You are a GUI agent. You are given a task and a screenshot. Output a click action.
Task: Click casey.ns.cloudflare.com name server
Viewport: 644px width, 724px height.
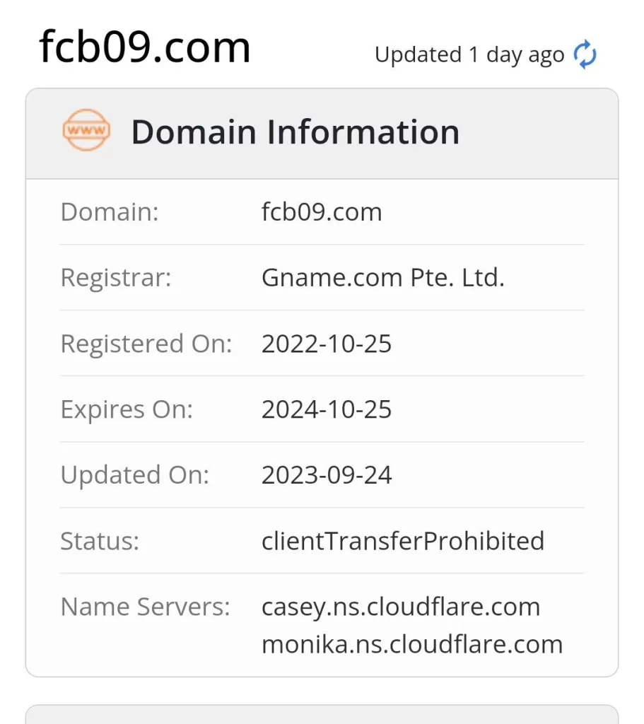401,607
